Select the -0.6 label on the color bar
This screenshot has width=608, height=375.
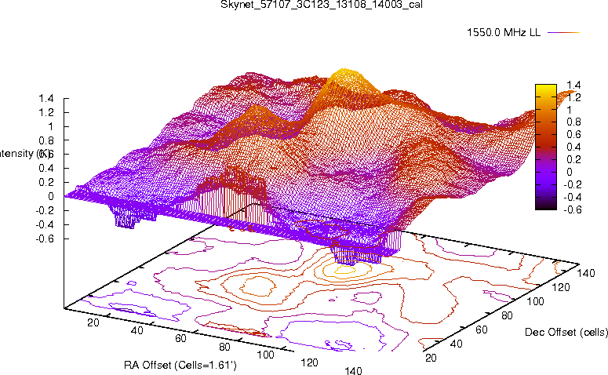coord(572,209)
